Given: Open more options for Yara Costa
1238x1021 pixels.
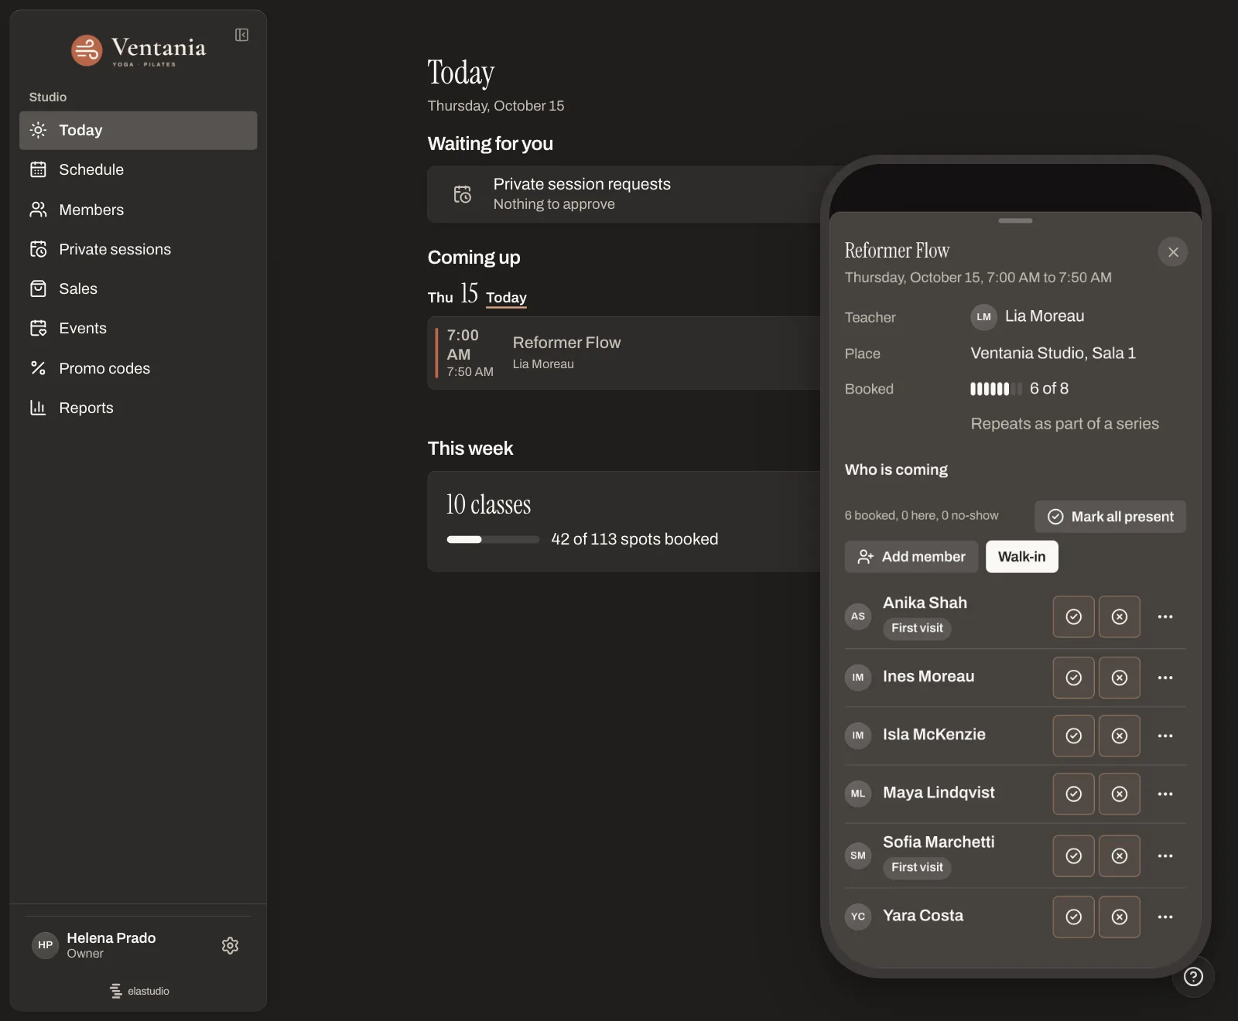Looking at the screenshot, I should pos(1165,917).
